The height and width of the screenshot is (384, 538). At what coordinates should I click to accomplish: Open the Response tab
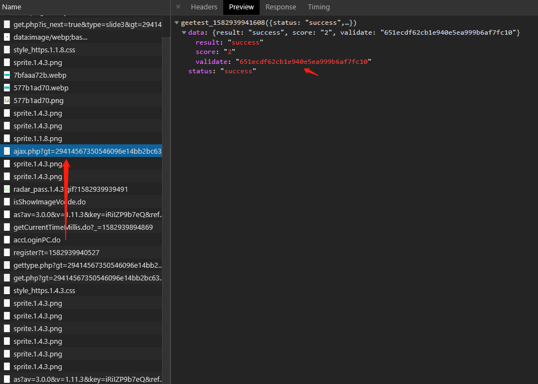[281, 7]
